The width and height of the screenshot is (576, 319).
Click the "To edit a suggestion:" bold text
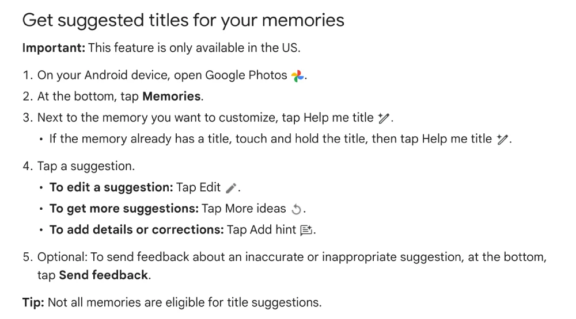point(111,187)
